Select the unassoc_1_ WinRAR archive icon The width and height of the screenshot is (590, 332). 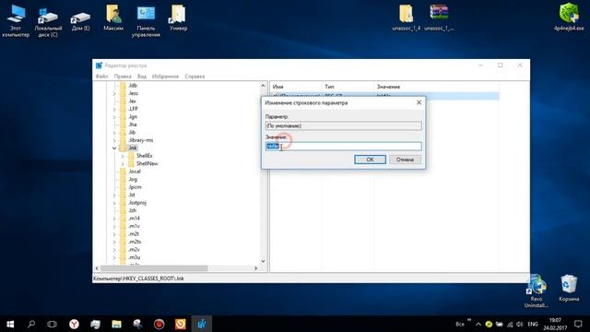pos(439,18)
